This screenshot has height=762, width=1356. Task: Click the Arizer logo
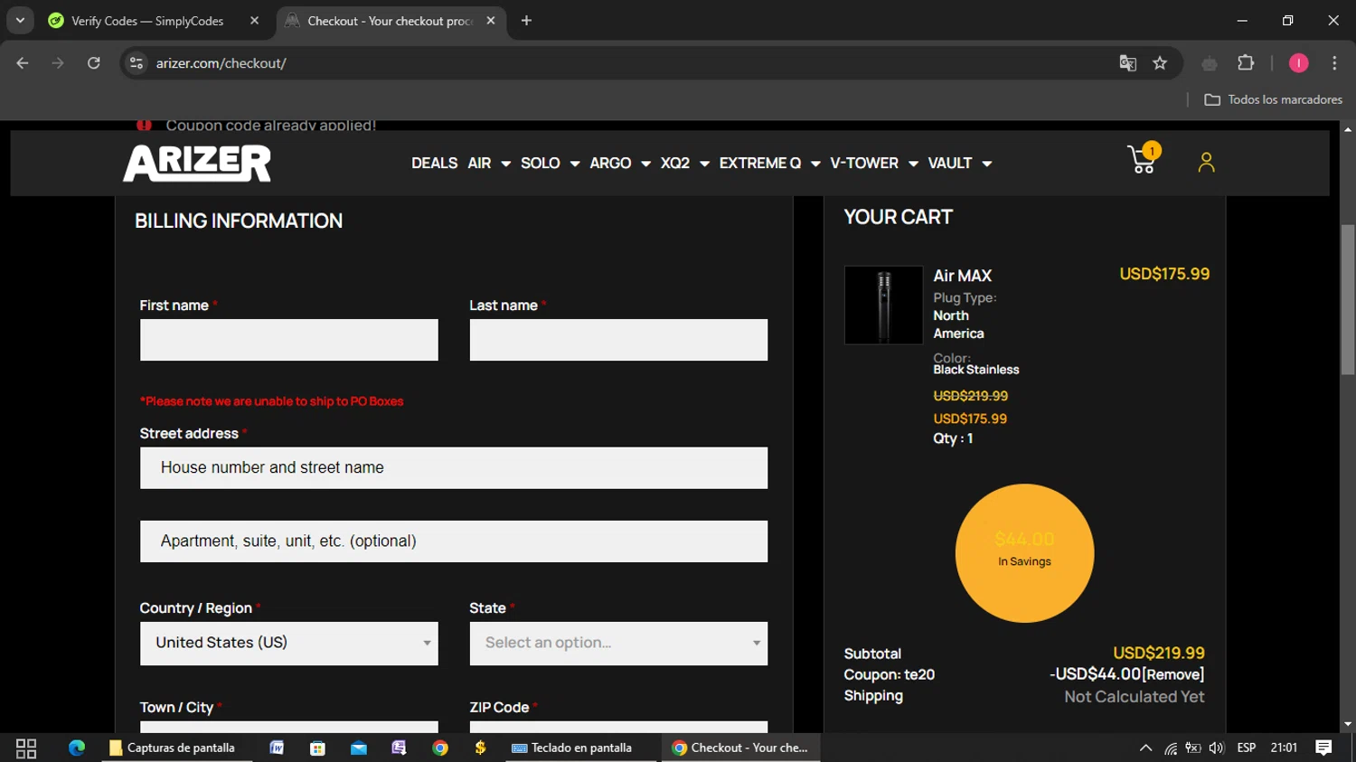pos(197,164)
